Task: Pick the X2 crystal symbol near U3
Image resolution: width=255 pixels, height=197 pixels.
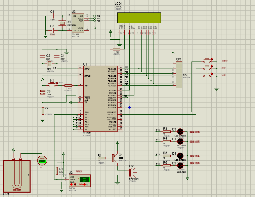Action: pyautogui.click(x=62, y=23)
